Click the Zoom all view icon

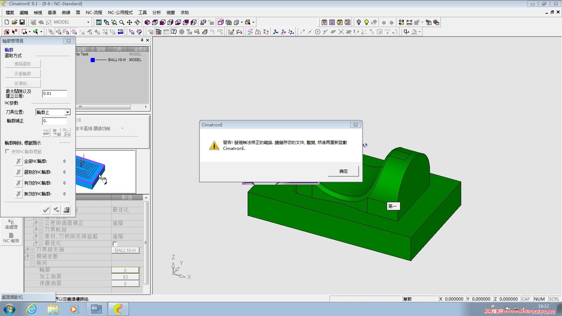pos(99,22)
